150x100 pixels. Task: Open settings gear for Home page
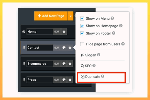point(64,31)
